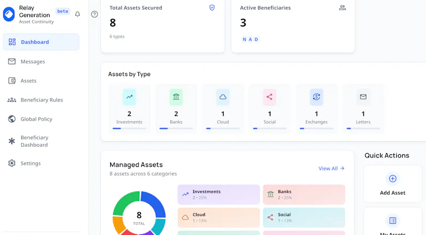Click the Settings gear icon
426x235 pixels.
pyautogui.click(x=12, y=163)
